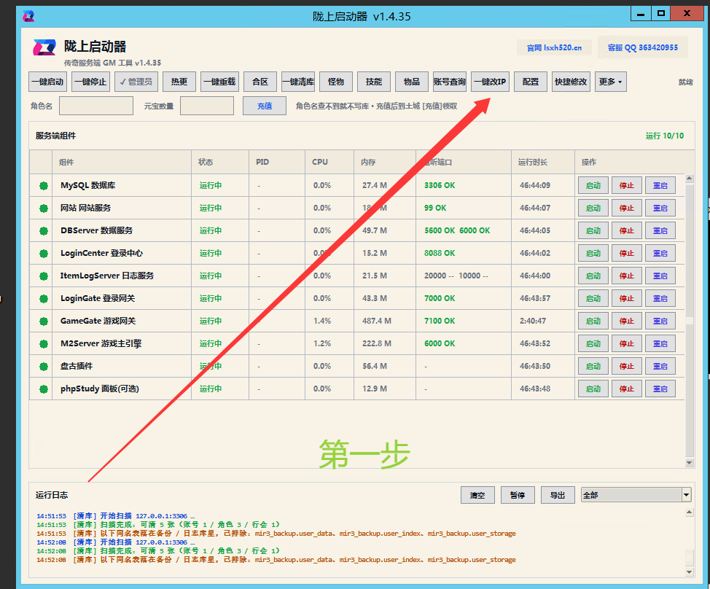Viewport: 710px width, 589px height.
Task: Focus the 元宝数量 input field
Action: [x=207, y=106]
